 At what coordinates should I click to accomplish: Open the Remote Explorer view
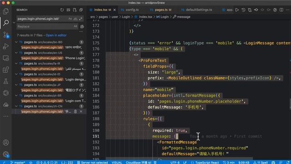pos(6,58)
